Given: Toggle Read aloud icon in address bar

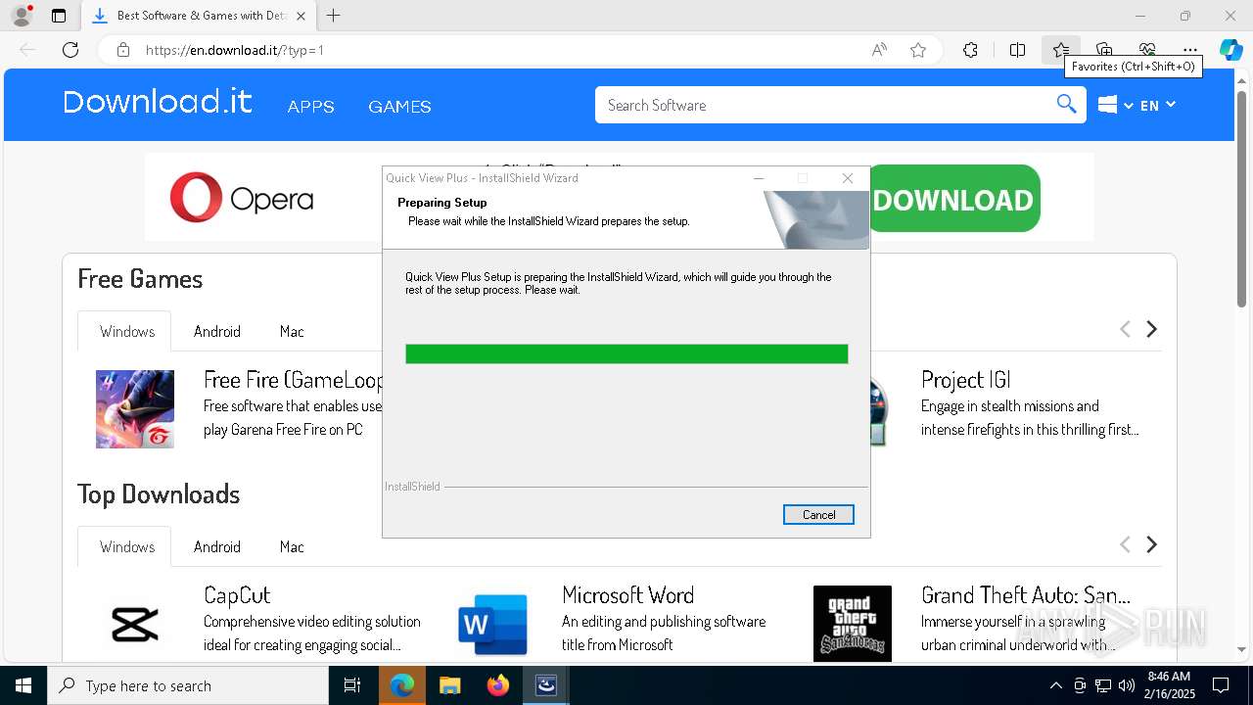Looking at the screenshot, I should pos(879,50).
